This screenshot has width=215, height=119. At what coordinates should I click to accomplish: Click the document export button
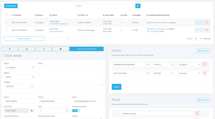coord(44,49)
